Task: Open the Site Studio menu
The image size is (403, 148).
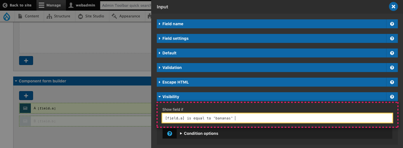Action: [x=91, y=16]
